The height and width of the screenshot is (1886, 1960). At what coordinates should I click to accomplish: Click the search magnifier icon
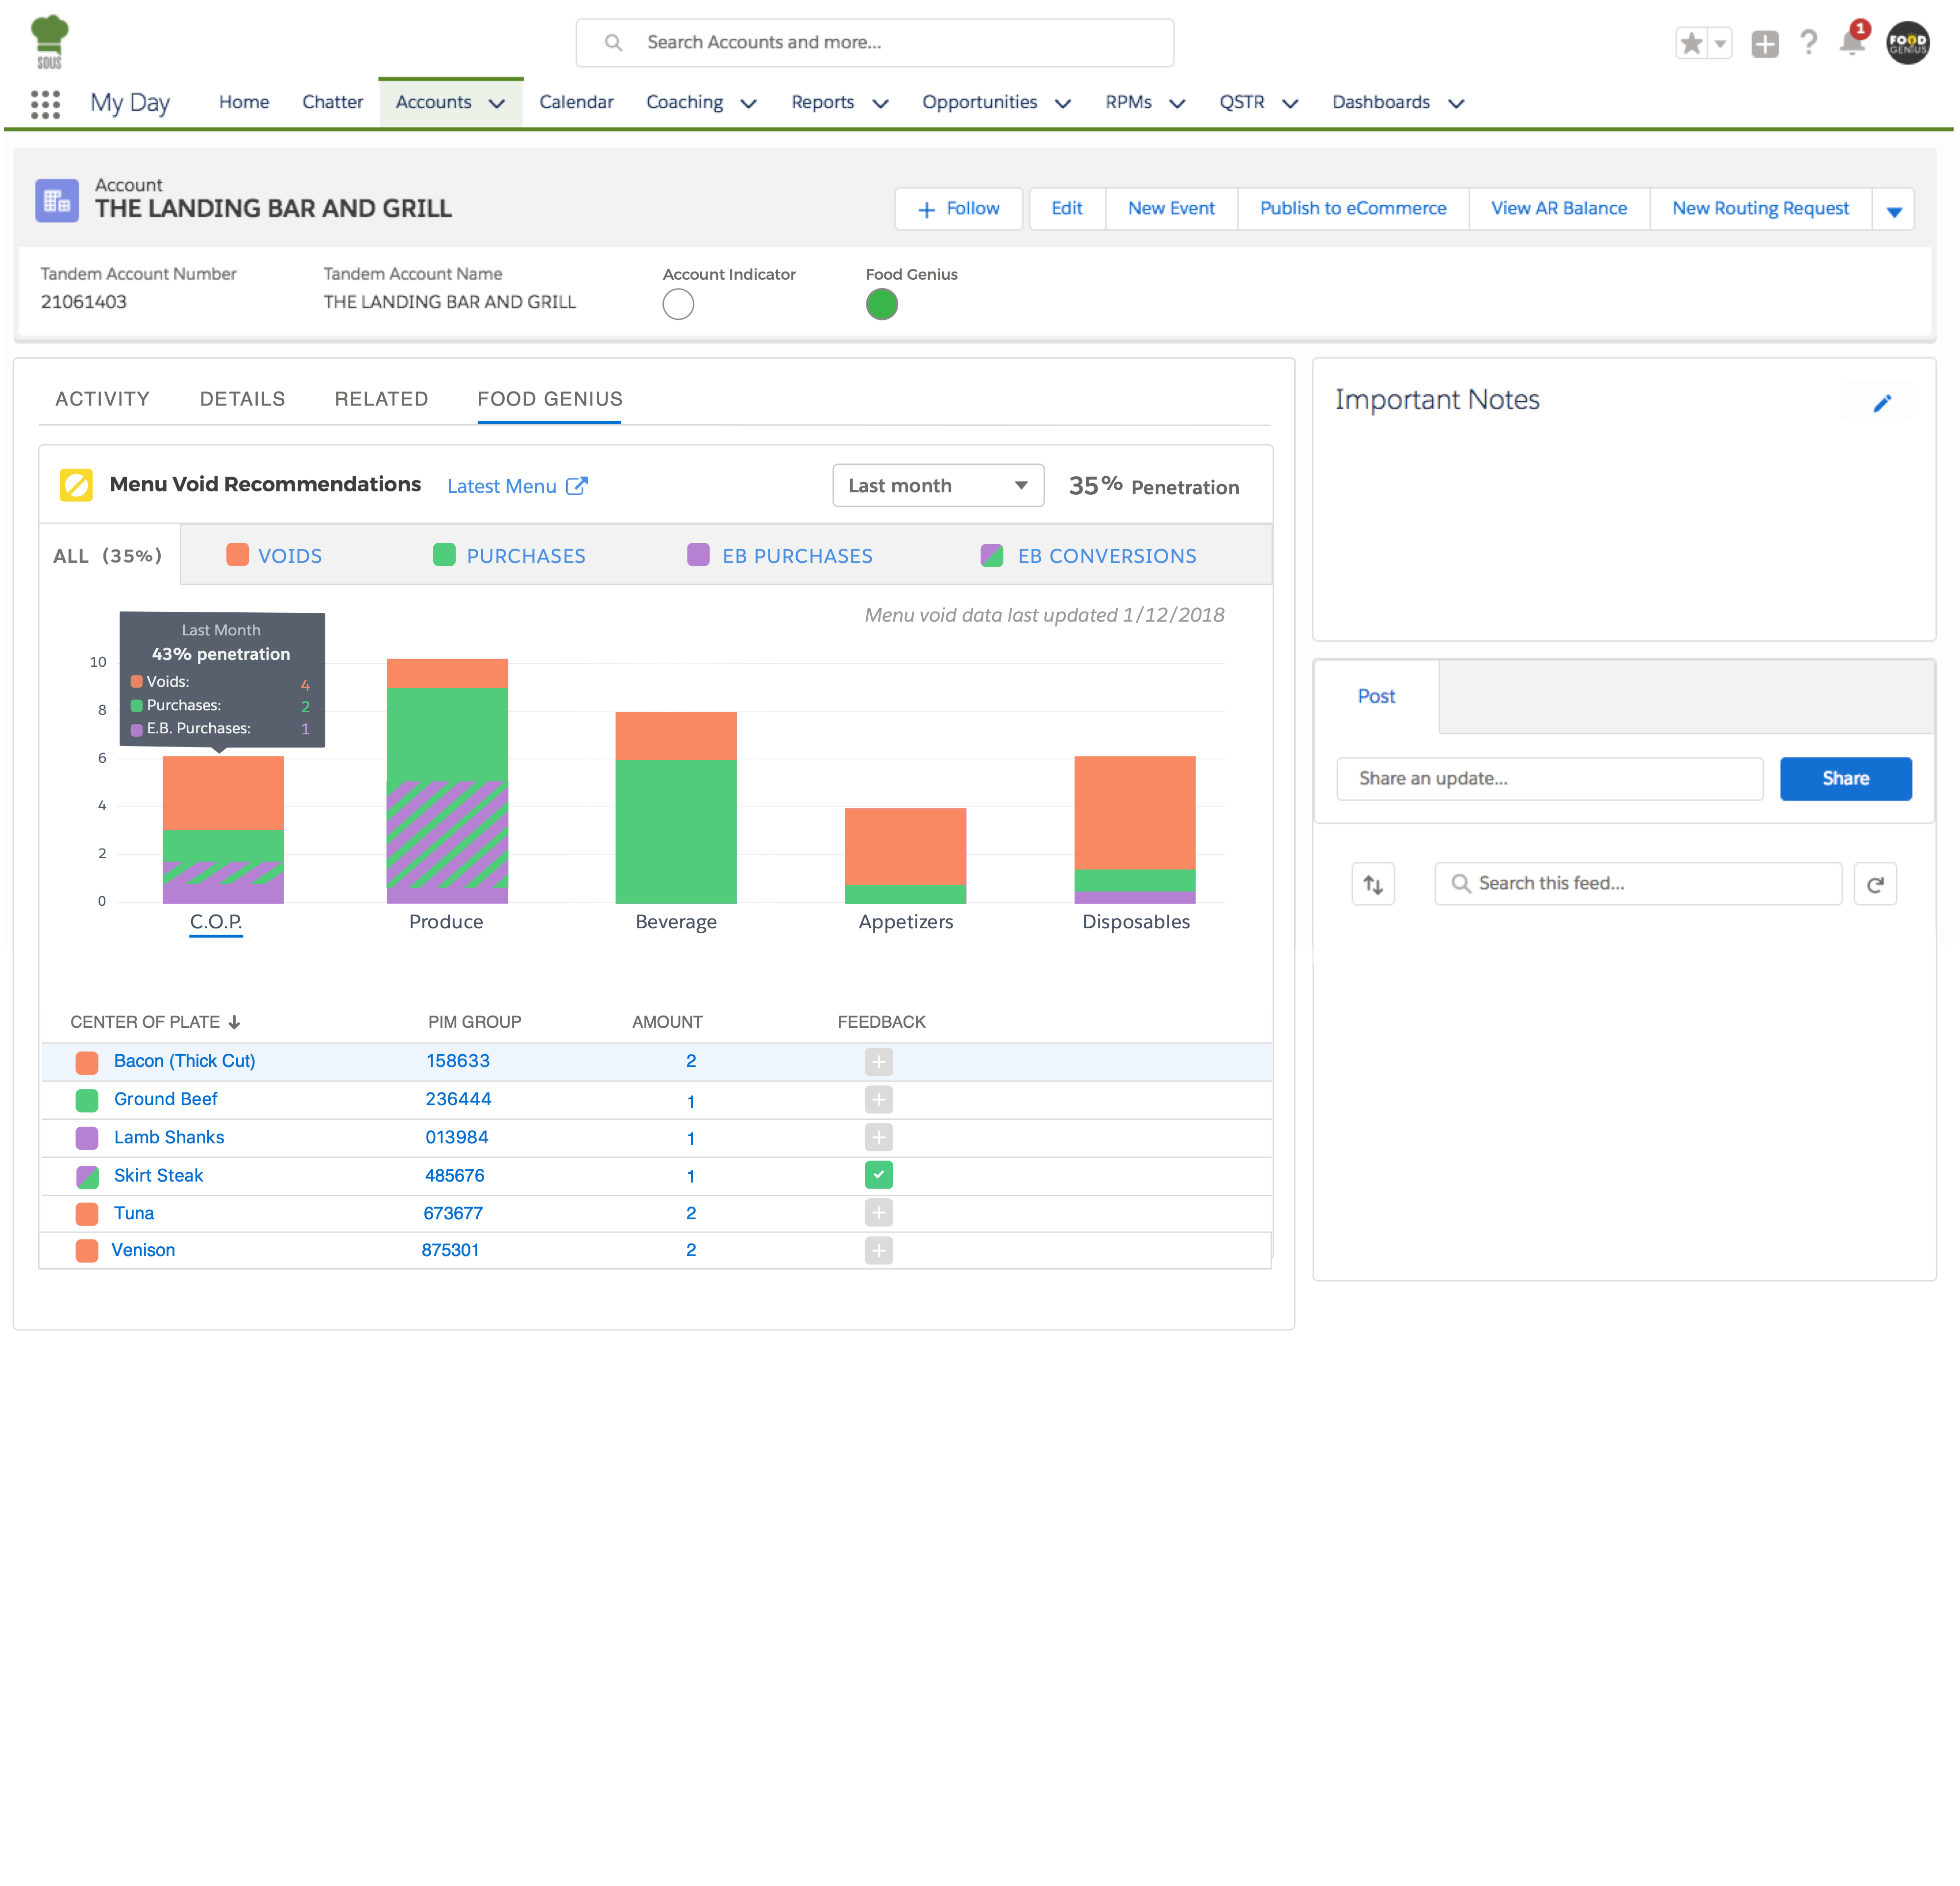(614, 43)
